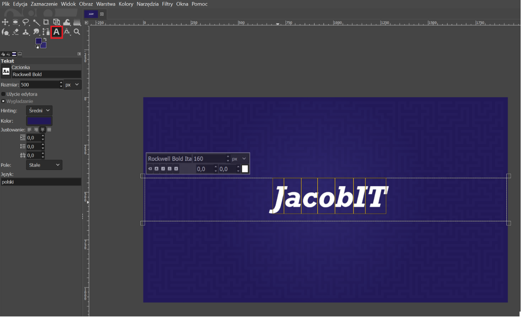Clear text style in the floating toolbar
The width and height of the screenshot is (522, 318).
[150, 169]
